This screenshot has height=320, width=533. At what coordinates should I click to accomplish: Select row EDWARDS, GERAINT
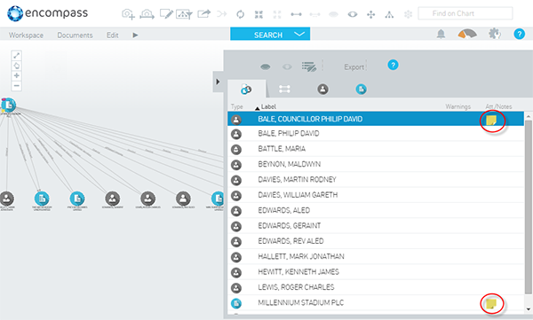pos(376,226)
